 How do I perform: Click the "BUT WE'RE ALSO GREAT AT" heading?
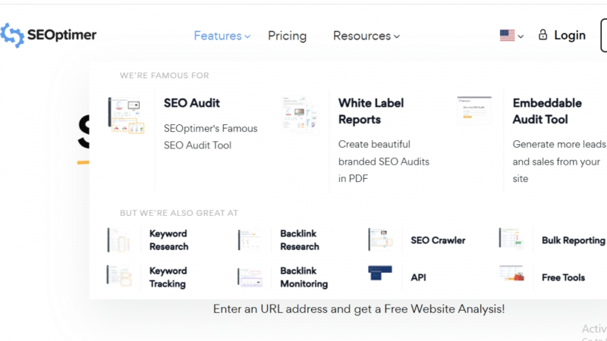pos(179,213)
